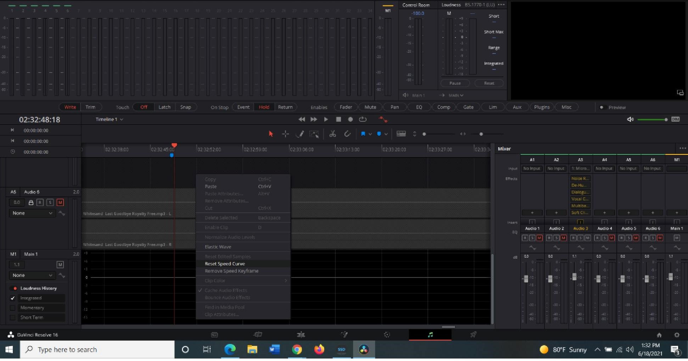Select the Latch touch mode
This screenshot has height=361, width=688.
(x=164, y=107)
